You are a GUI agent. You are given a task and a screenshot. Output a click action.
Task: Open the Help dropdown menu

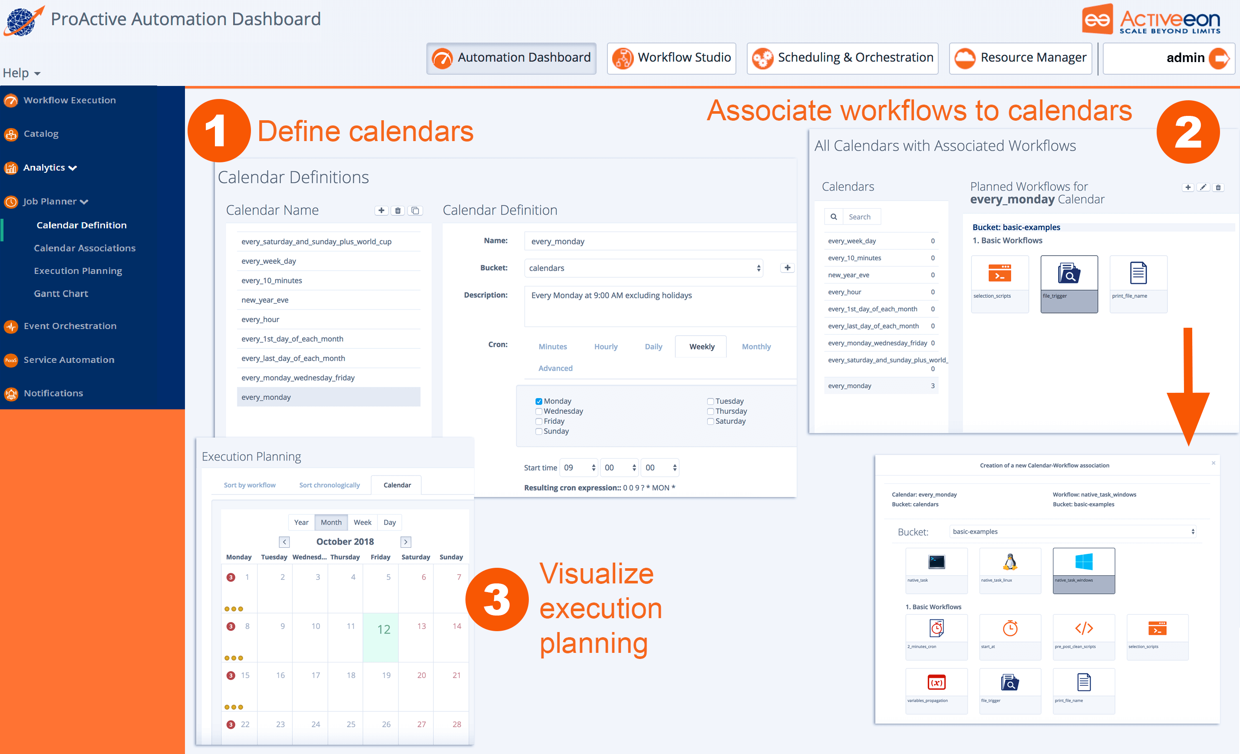click(x=22, y=73)
